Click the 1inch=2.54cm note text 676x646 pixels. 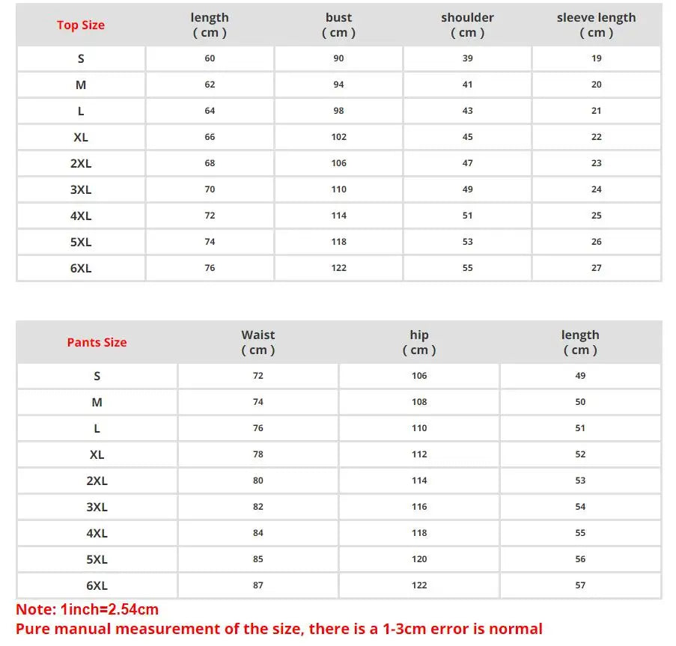point(88,609)
